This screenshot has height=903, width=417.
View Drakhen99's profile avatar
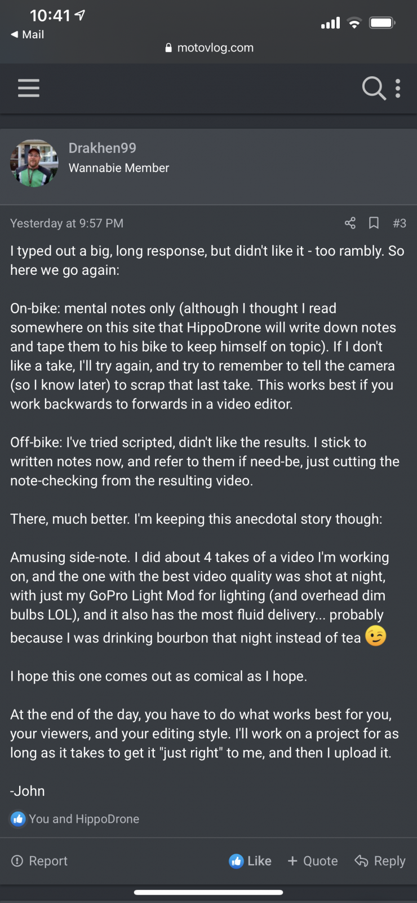click(34, 164)
